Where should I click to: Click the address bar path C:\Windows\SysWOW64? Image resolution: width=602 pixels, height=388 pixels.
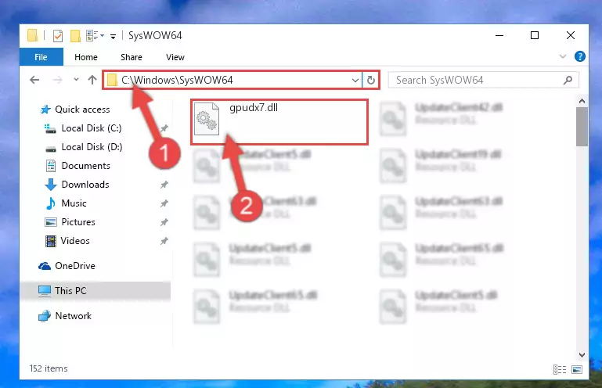pyautogui.click(x=177, y=80)
